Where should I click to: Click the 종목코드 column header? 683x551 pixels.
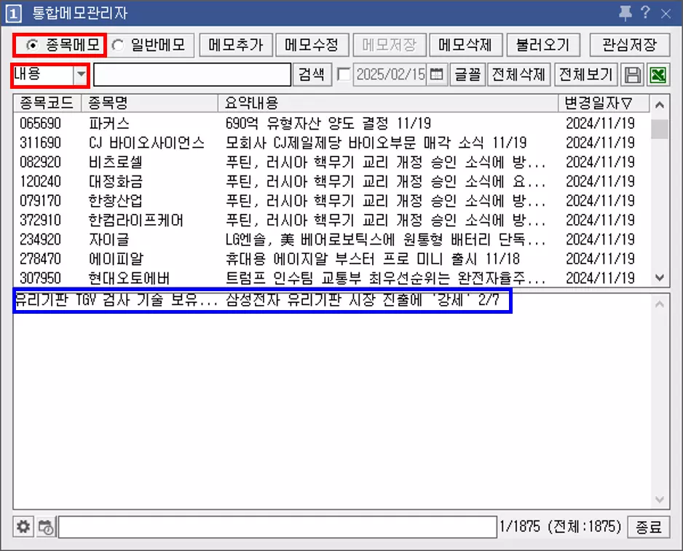click(47, 103)
